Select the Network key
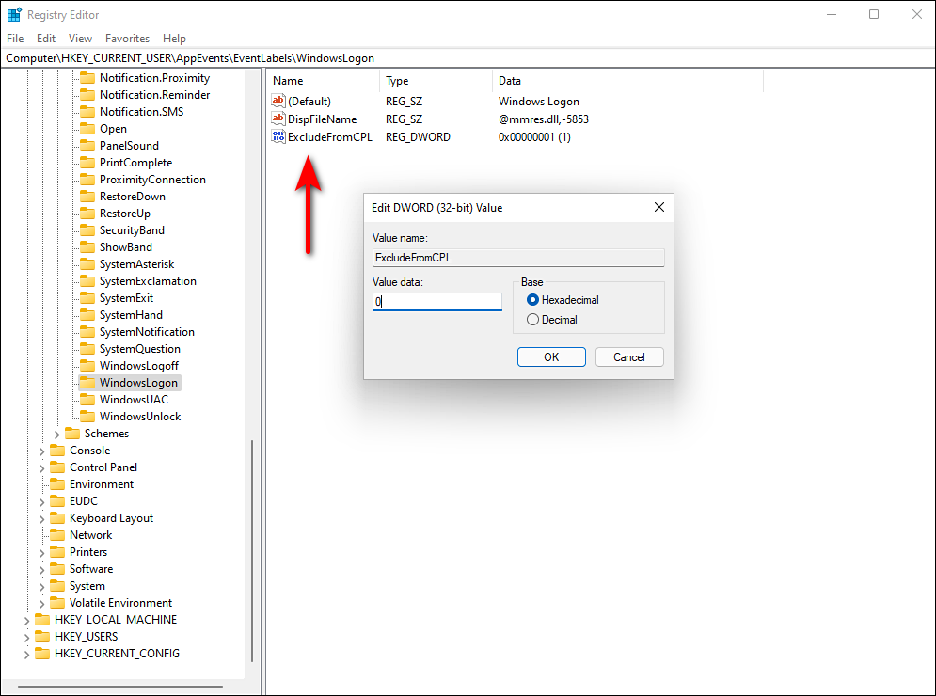 [90, 535]
